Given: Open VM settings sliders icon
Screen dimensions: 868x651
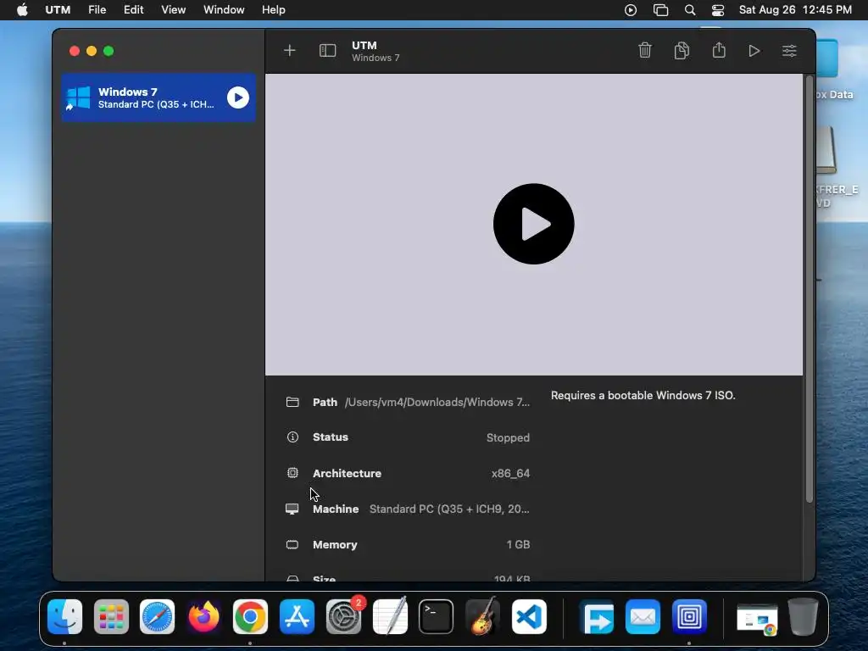Looking at the screenshot, I should pos(789,51).
